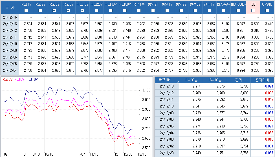The image size is (275, 157).
Task: Click the 전기대비 column header
Action: coord(262,80)
